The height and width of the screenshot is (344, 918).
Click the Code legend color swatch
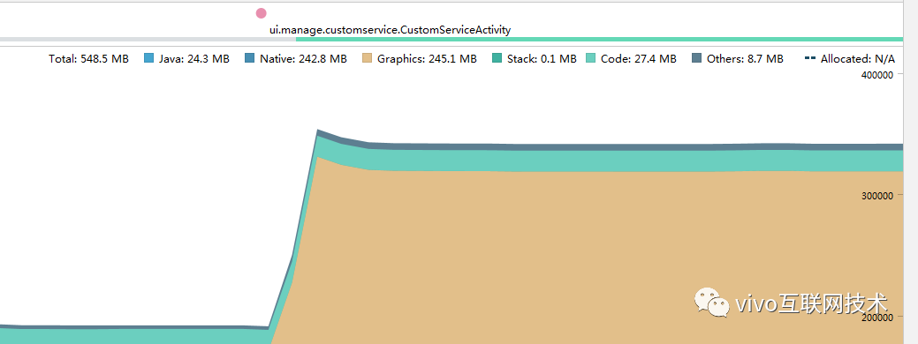click(x=591, y=58)
